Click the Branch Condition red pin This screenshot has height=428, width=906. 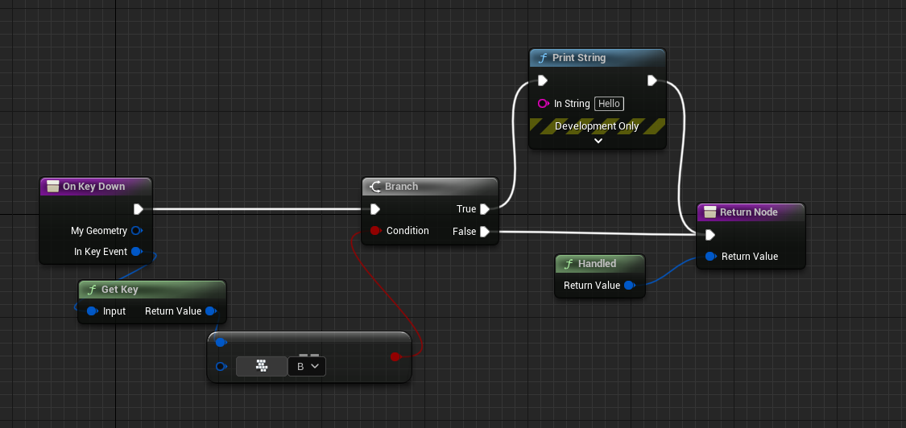coord(374,231)
